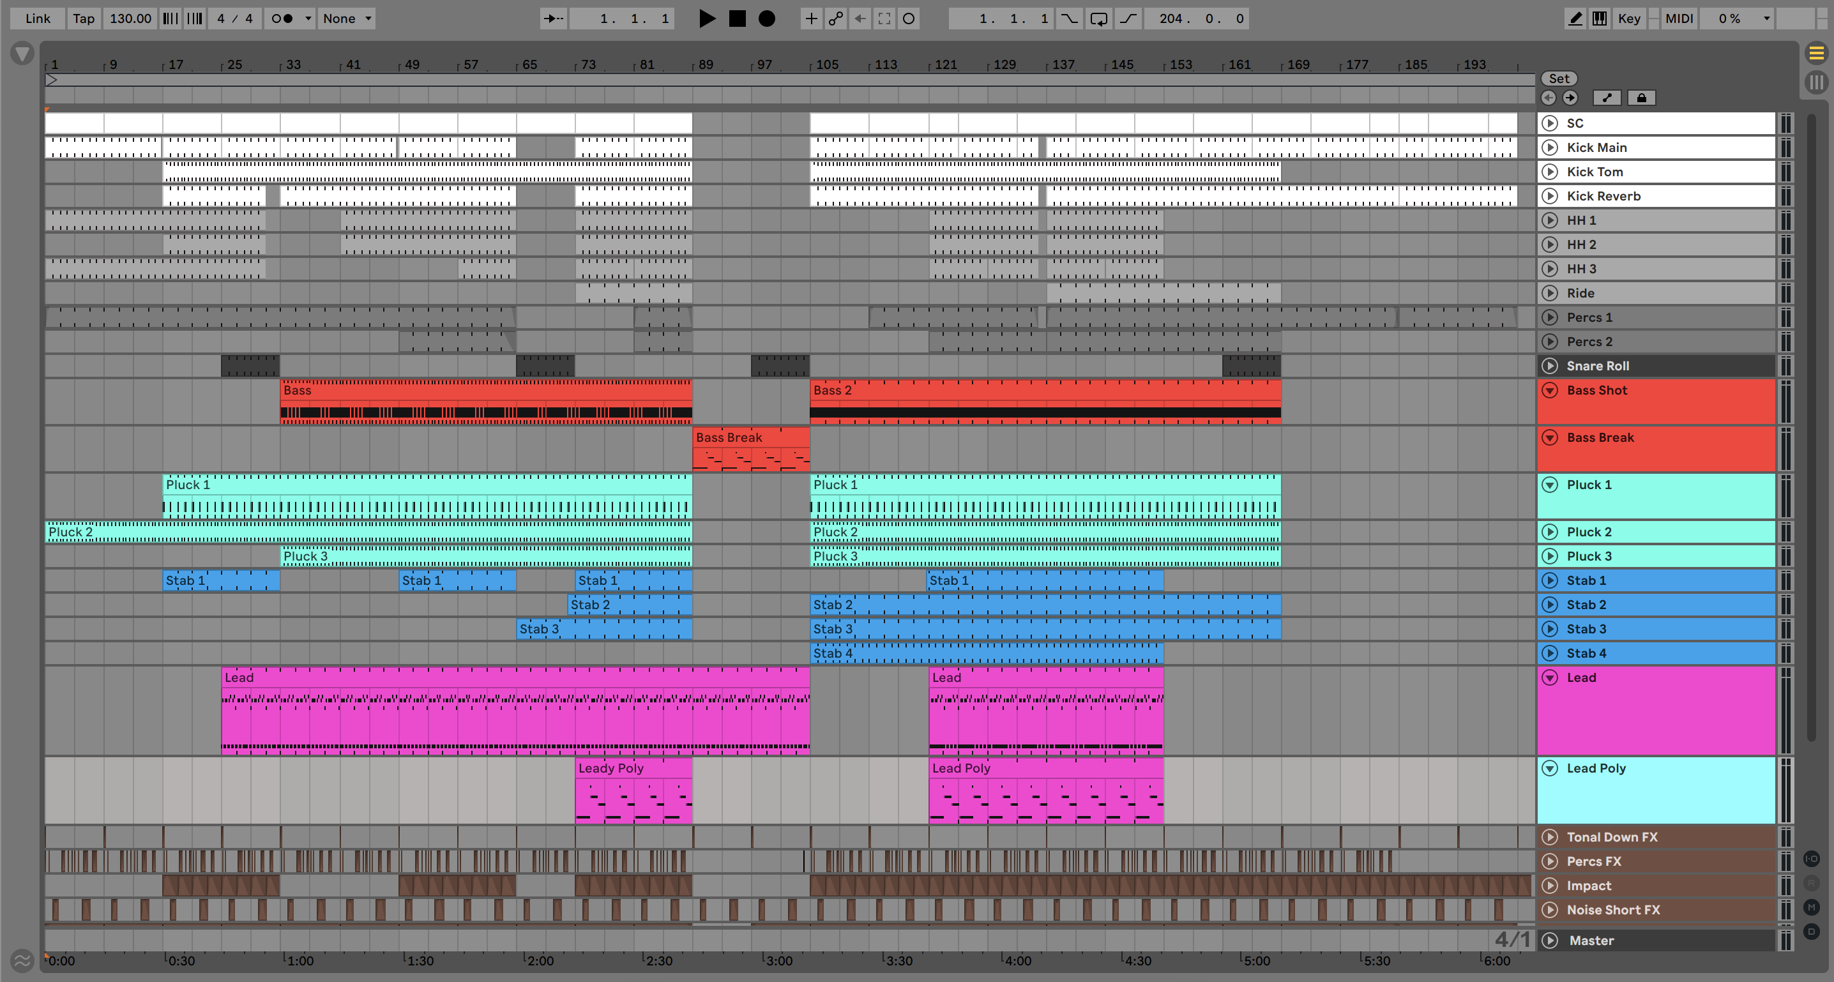Click the Capture MIDI brackets button
This screenshot has height=982, width=1834.
pos(884,19)
